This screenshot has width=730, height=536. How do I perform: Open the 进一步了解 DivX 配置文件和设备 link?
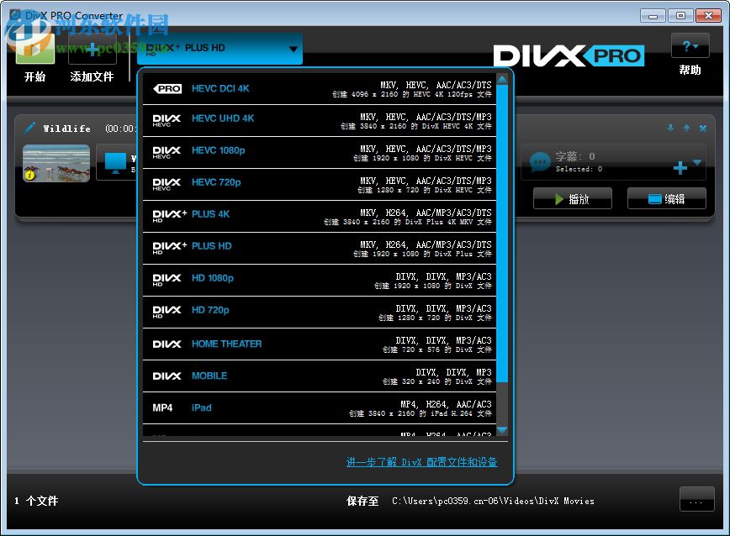420,462
